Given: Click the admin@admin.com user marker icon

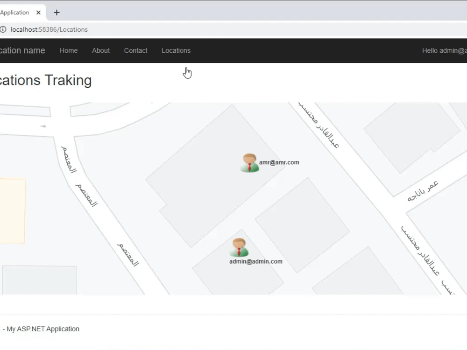Looking at the screenshot, I should [x=239, y=247].
